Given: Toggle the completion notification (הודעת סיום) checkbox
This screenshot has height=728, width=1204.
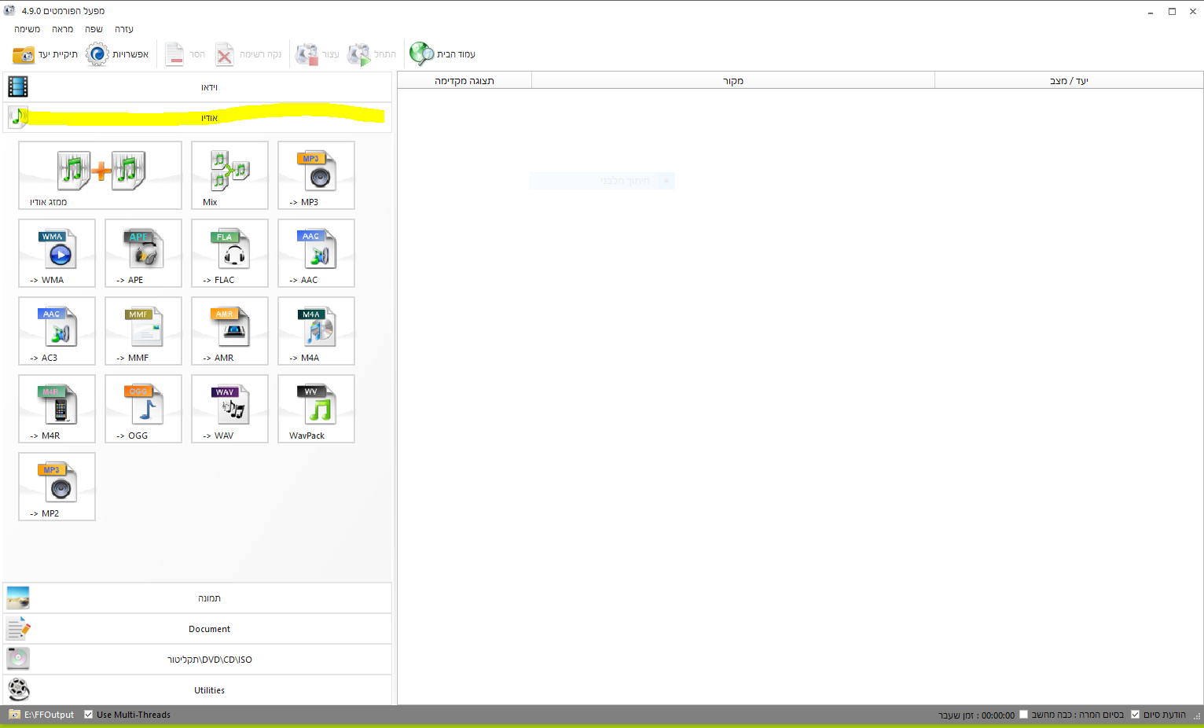Looking at the screenshot, I should [x=1135, y=715].
